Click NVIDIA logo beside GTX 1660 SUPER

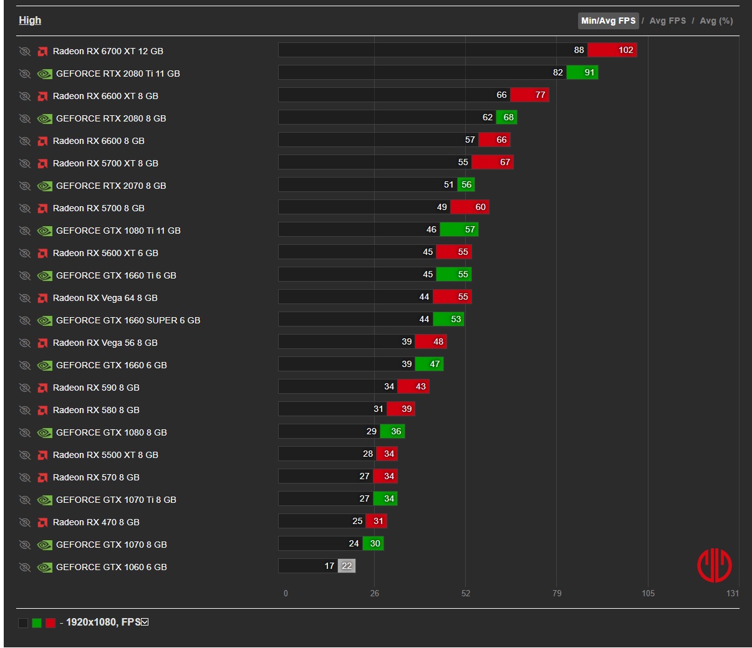point(44,320)
